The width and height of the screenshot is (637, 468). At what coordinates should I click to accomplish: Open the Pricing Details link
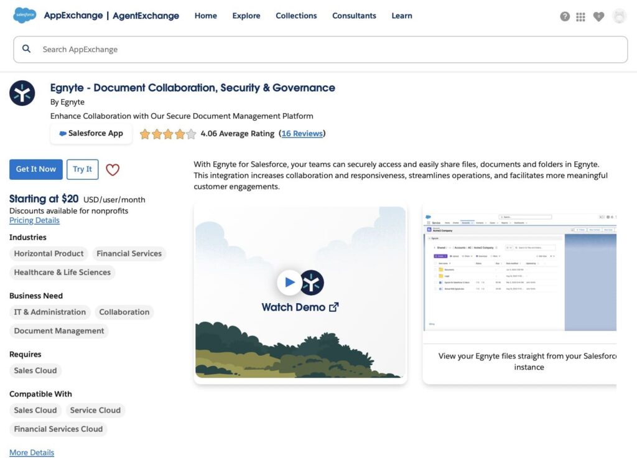35,220
